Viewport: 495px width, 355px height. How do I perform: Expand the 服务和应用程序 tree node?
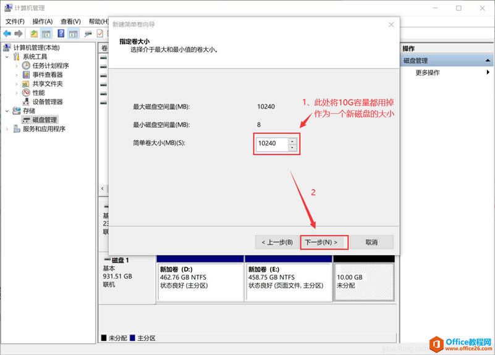pos(7,129)
